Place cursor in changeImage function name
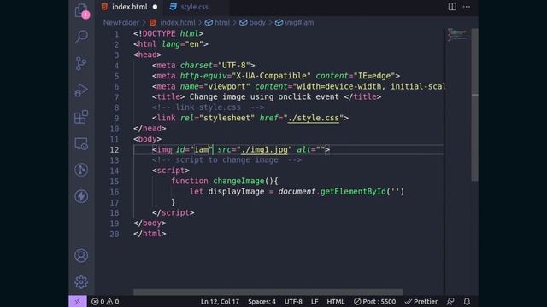The width and height of the screenshot is (547, 307). point(238,181)
